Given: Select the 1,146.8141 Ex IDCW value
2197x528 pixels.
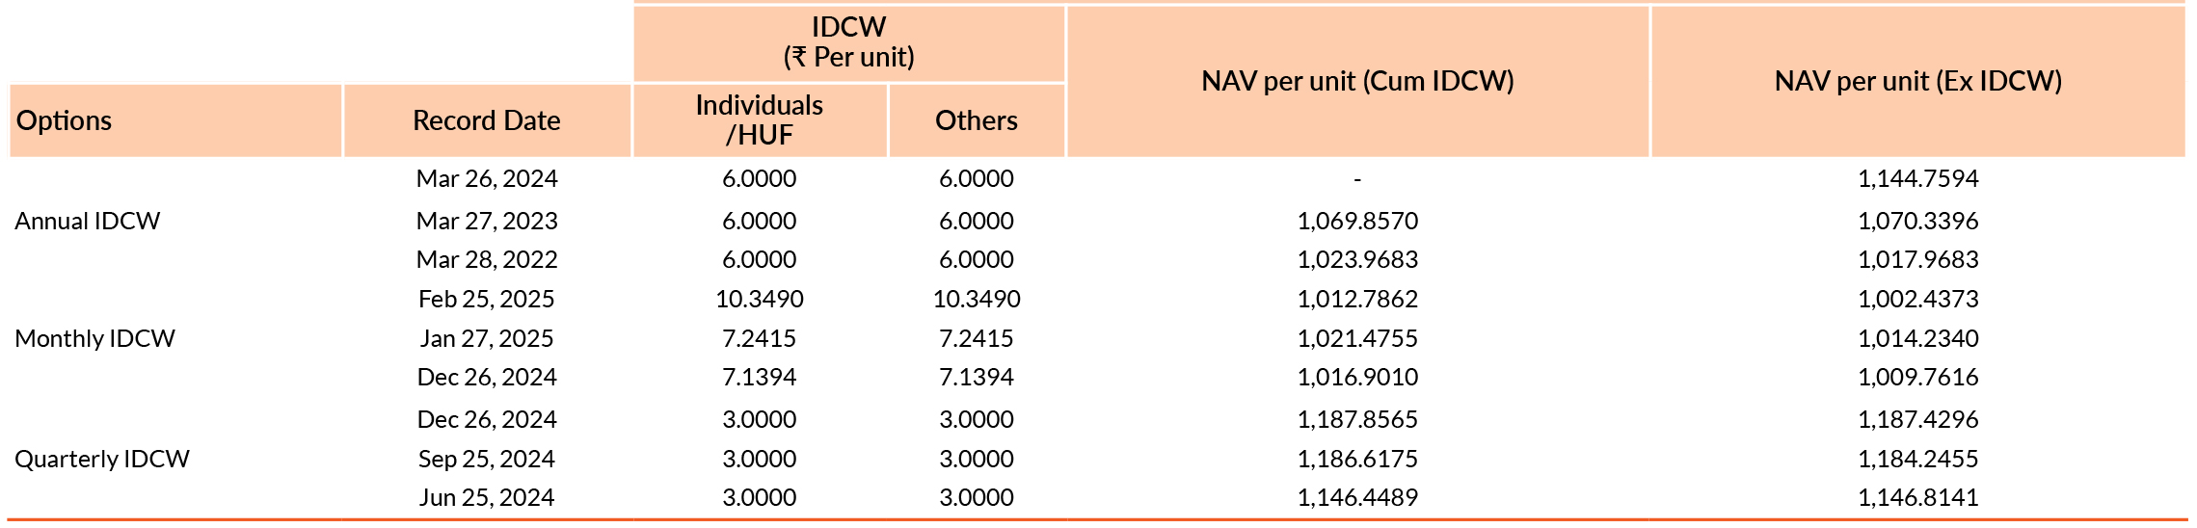Looking at the screenshot, I should [1918, 497].
